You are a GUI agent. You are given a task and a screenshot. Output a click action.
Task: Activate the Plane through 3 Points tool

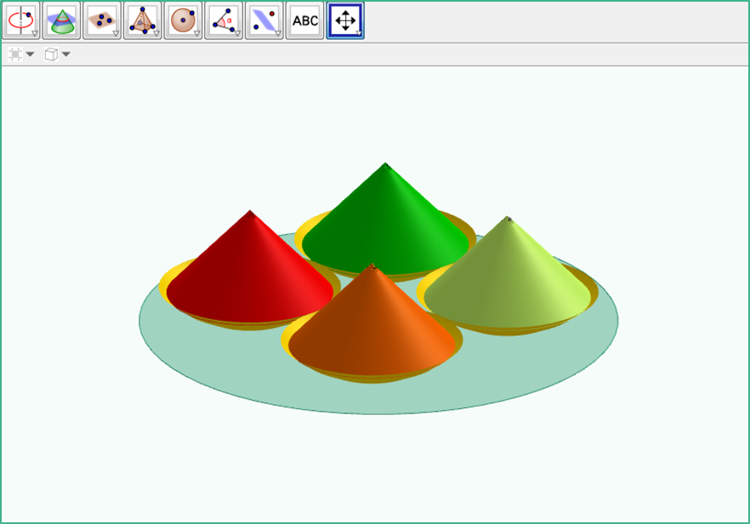[x=102, y=20]
